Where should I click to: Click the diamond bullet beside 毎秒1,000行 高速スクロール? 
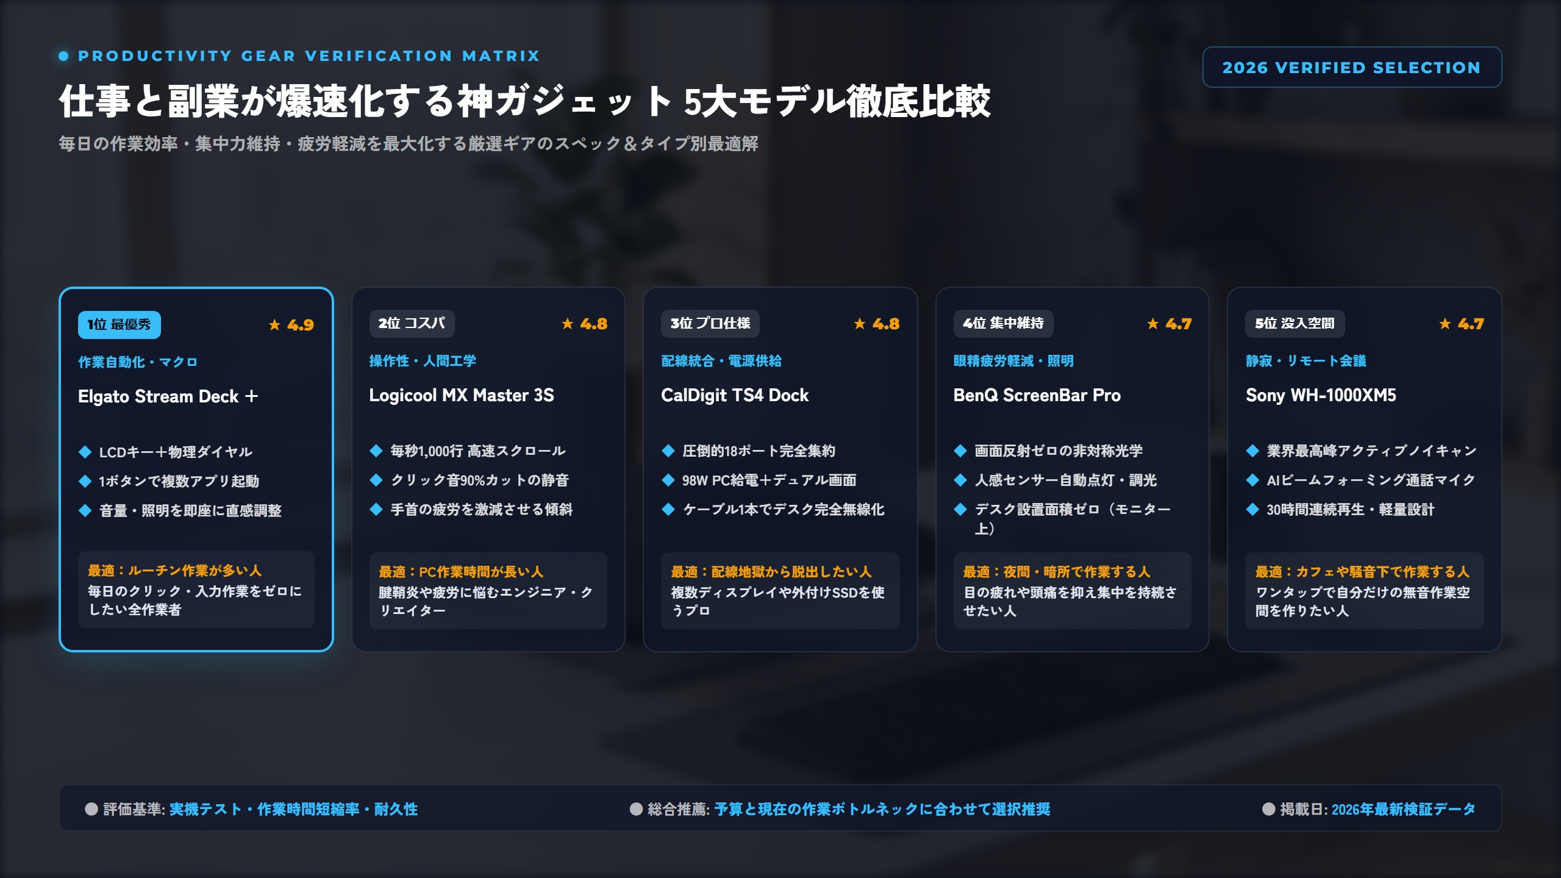(x=376, y=451)
